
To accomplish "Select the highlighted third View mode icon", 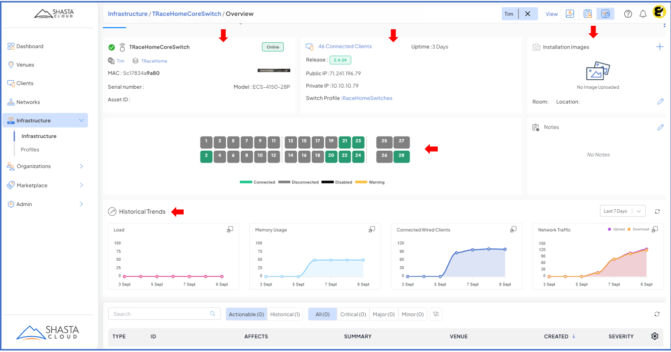I will tap(605, 14).
